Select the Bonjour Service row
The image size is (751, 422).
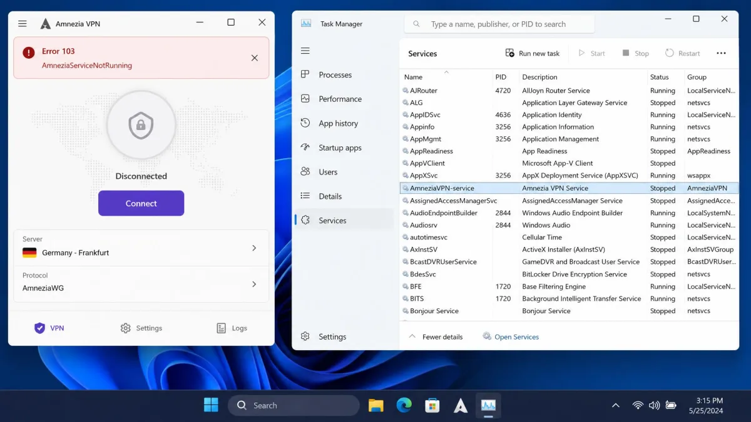[569, 311]
